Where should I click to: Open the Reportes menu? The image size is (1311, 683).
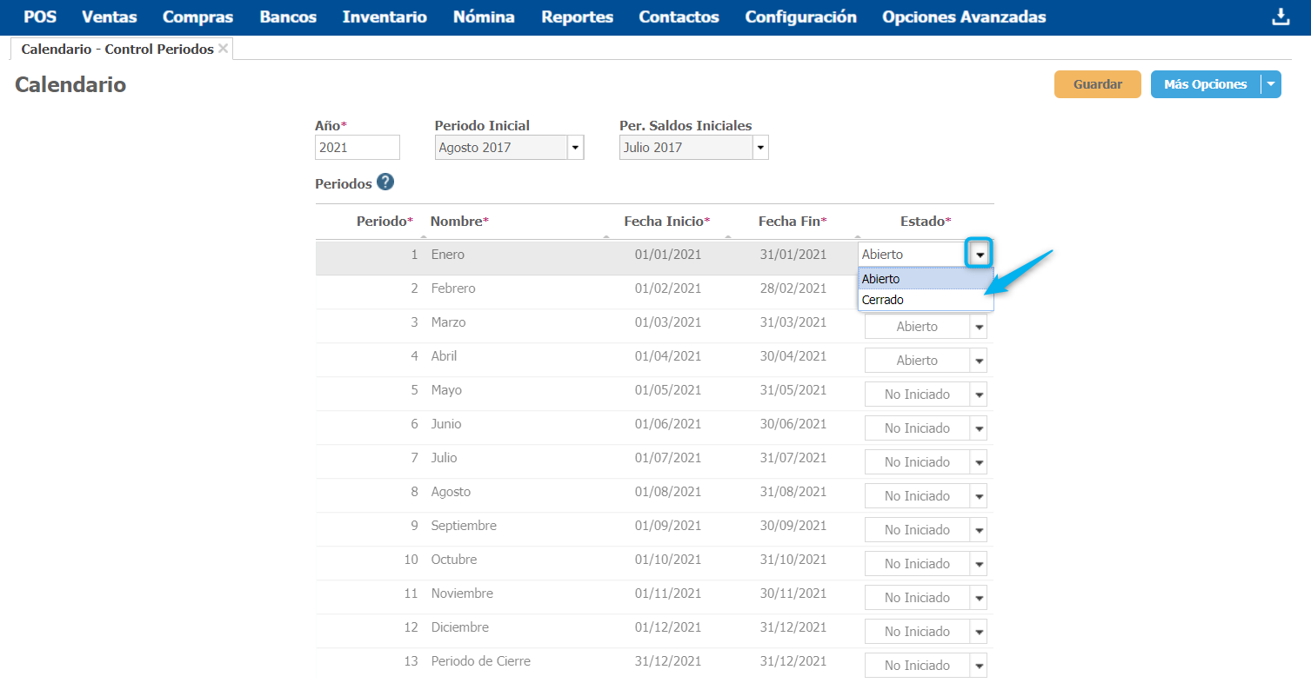[577, 17]
